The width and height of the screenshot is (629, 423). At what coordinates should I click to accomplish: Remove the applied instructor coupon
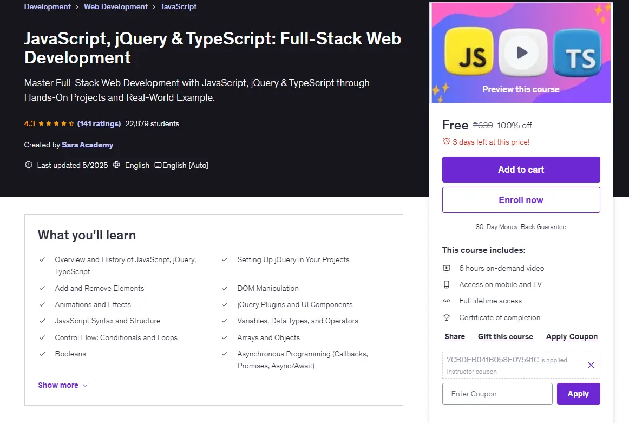tap(591, 365)
